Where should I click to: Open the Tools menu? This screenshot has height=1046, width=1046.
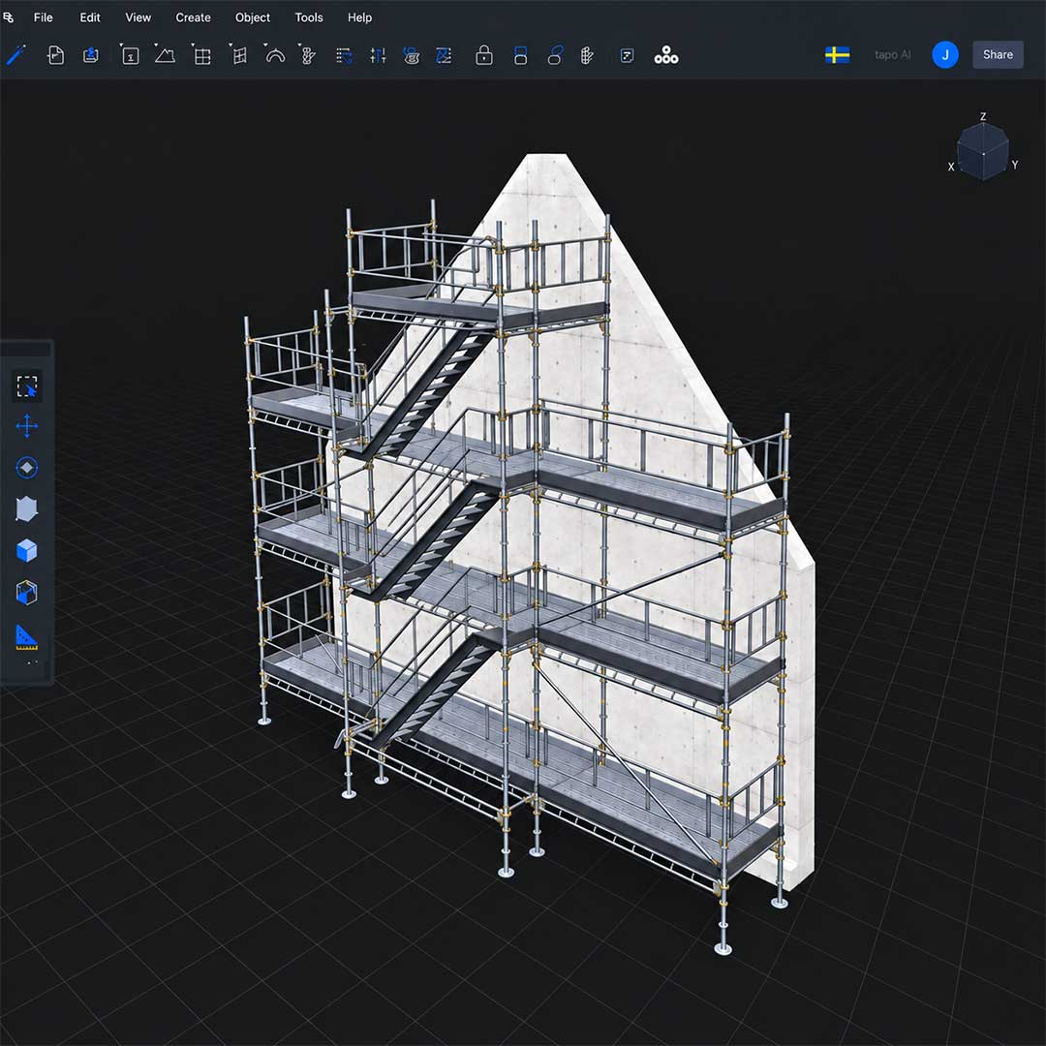(309, 17)
